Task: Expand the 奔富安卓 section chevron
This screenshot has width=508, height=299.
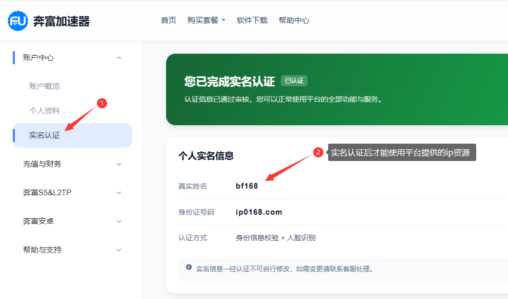Action: click(x=119, y=221)
